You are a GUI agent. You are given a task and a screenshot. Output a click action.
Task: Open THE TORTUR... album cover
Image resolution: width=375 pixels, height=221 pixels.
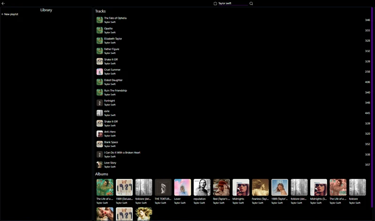(x=163, y=187)
